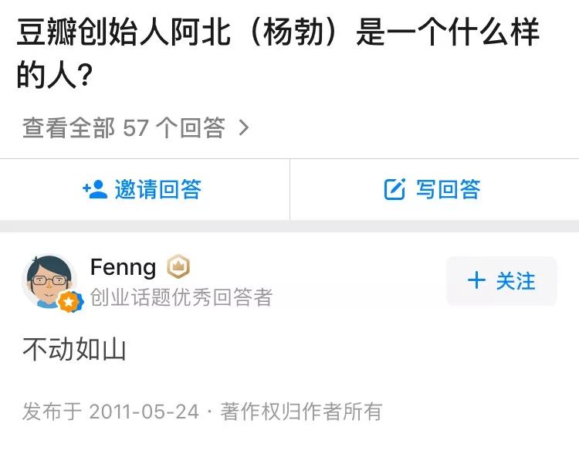The image size is (579, 454).
Task: Tap the 创业话题优秀回答者 description
Action: pos(181,297)
